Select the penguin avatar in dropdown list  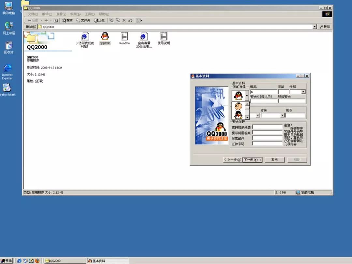[x=238, y=115]
